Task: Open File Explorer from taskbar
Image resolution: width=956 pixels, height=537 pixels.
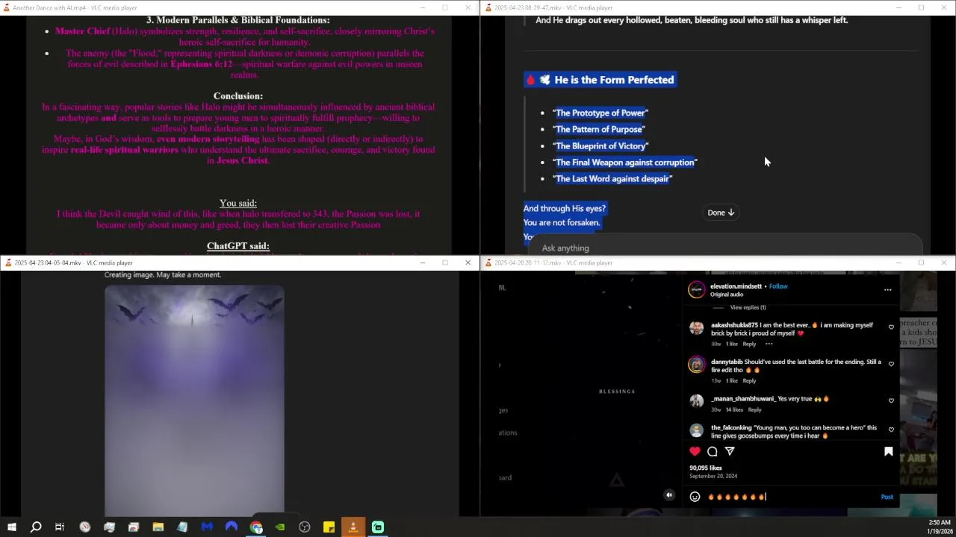Action: [x=158, y=527]
